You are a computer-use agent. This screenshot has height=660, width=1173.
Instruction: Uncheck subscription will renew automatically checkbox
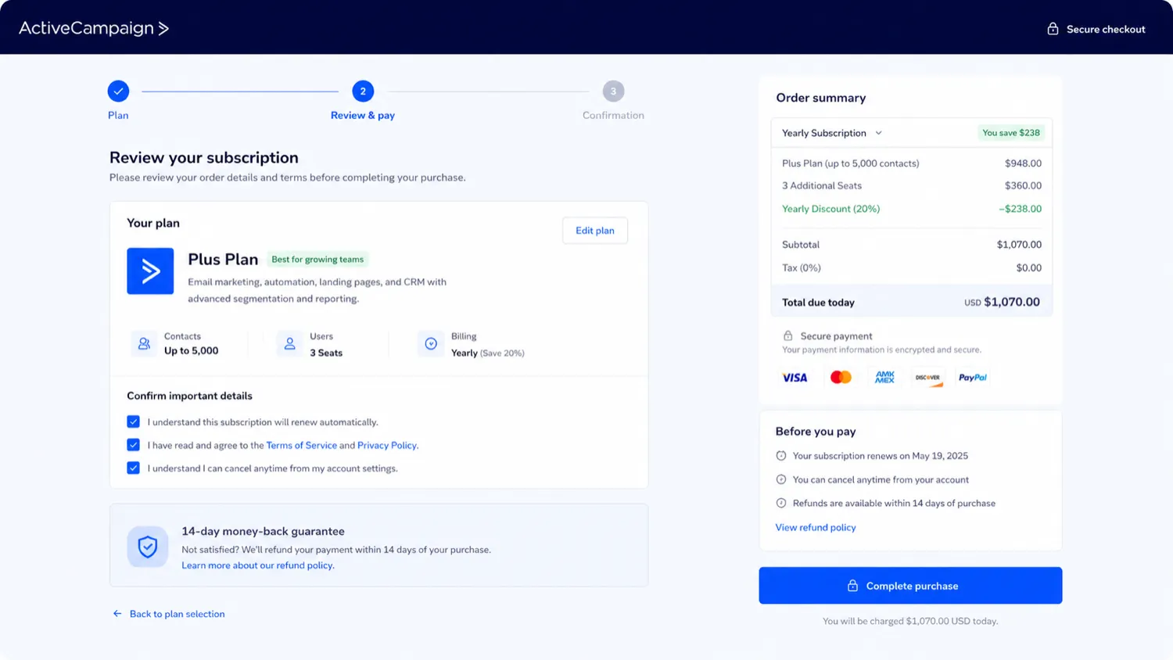133,421
